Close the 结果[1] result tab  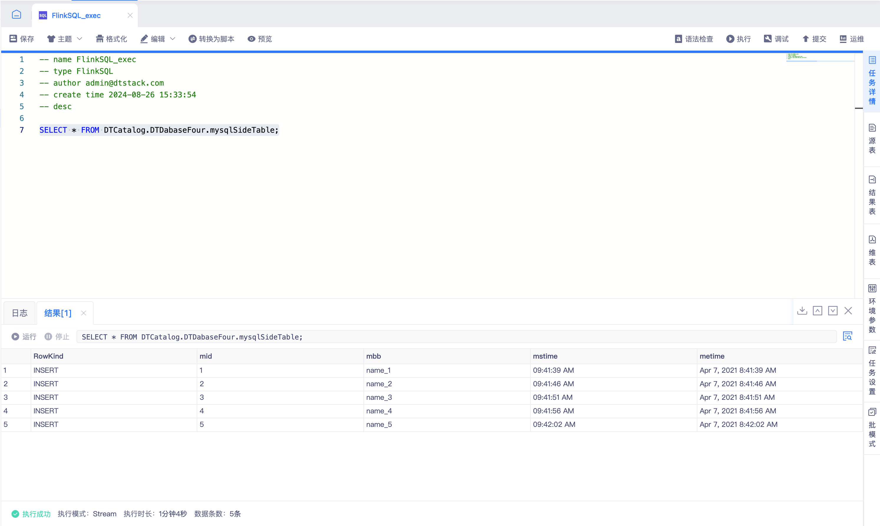pyautogui.click(x=83, y=313)
